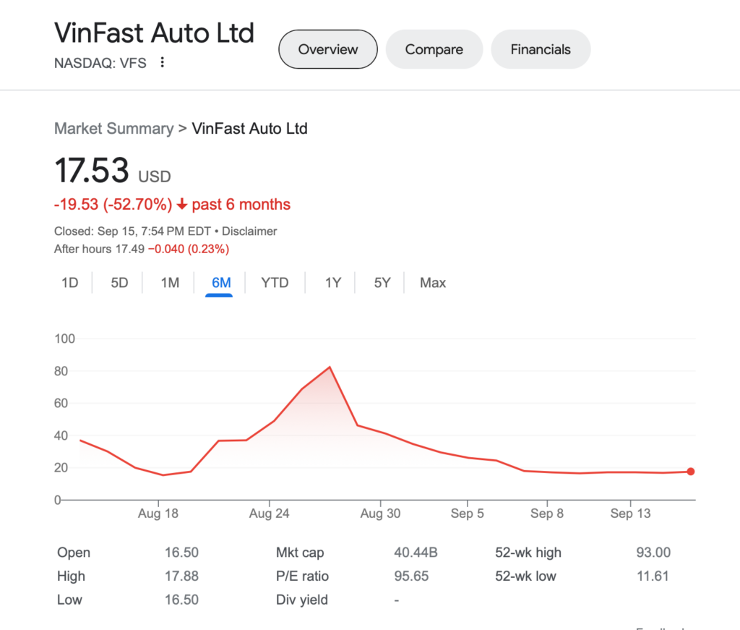Click the Sep 13 axis label
The width and height of the screenshot is (740, 630).
[630, 514]
